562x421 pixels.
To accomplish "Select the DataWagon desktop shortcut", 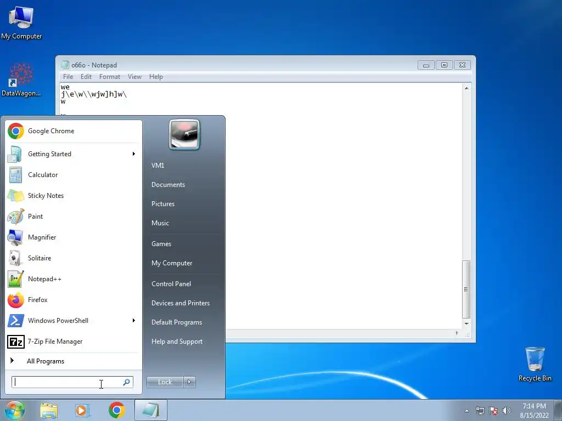I will coord(21,79).
